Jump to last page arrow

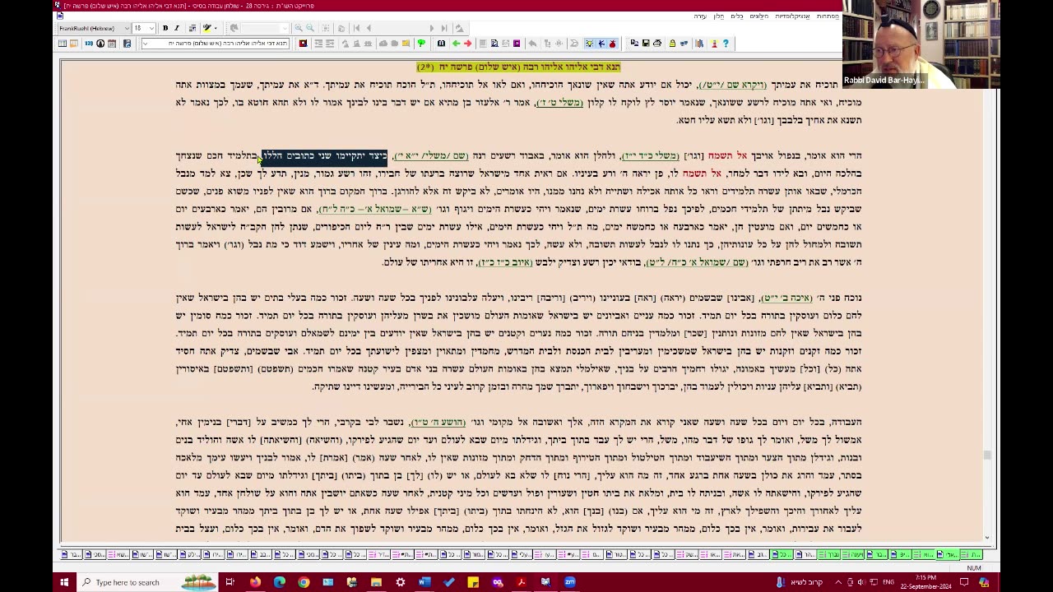click(x=444, y=28)
